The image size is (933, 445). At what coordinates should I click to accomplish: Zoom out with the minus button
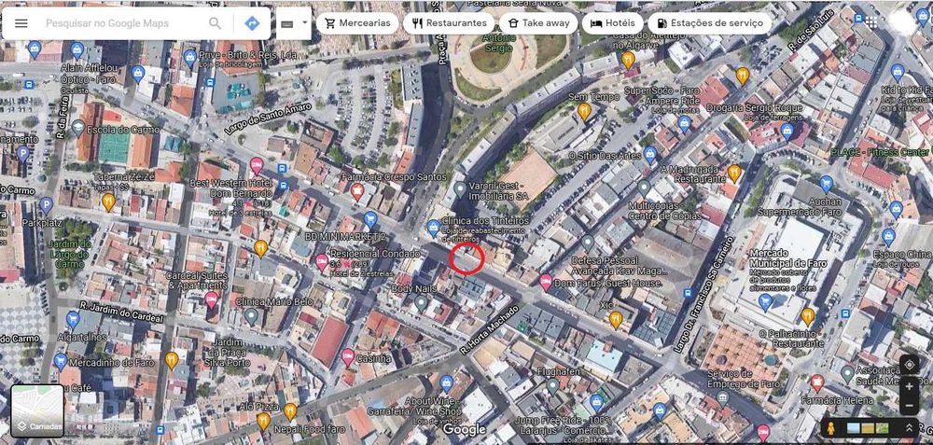909,407
